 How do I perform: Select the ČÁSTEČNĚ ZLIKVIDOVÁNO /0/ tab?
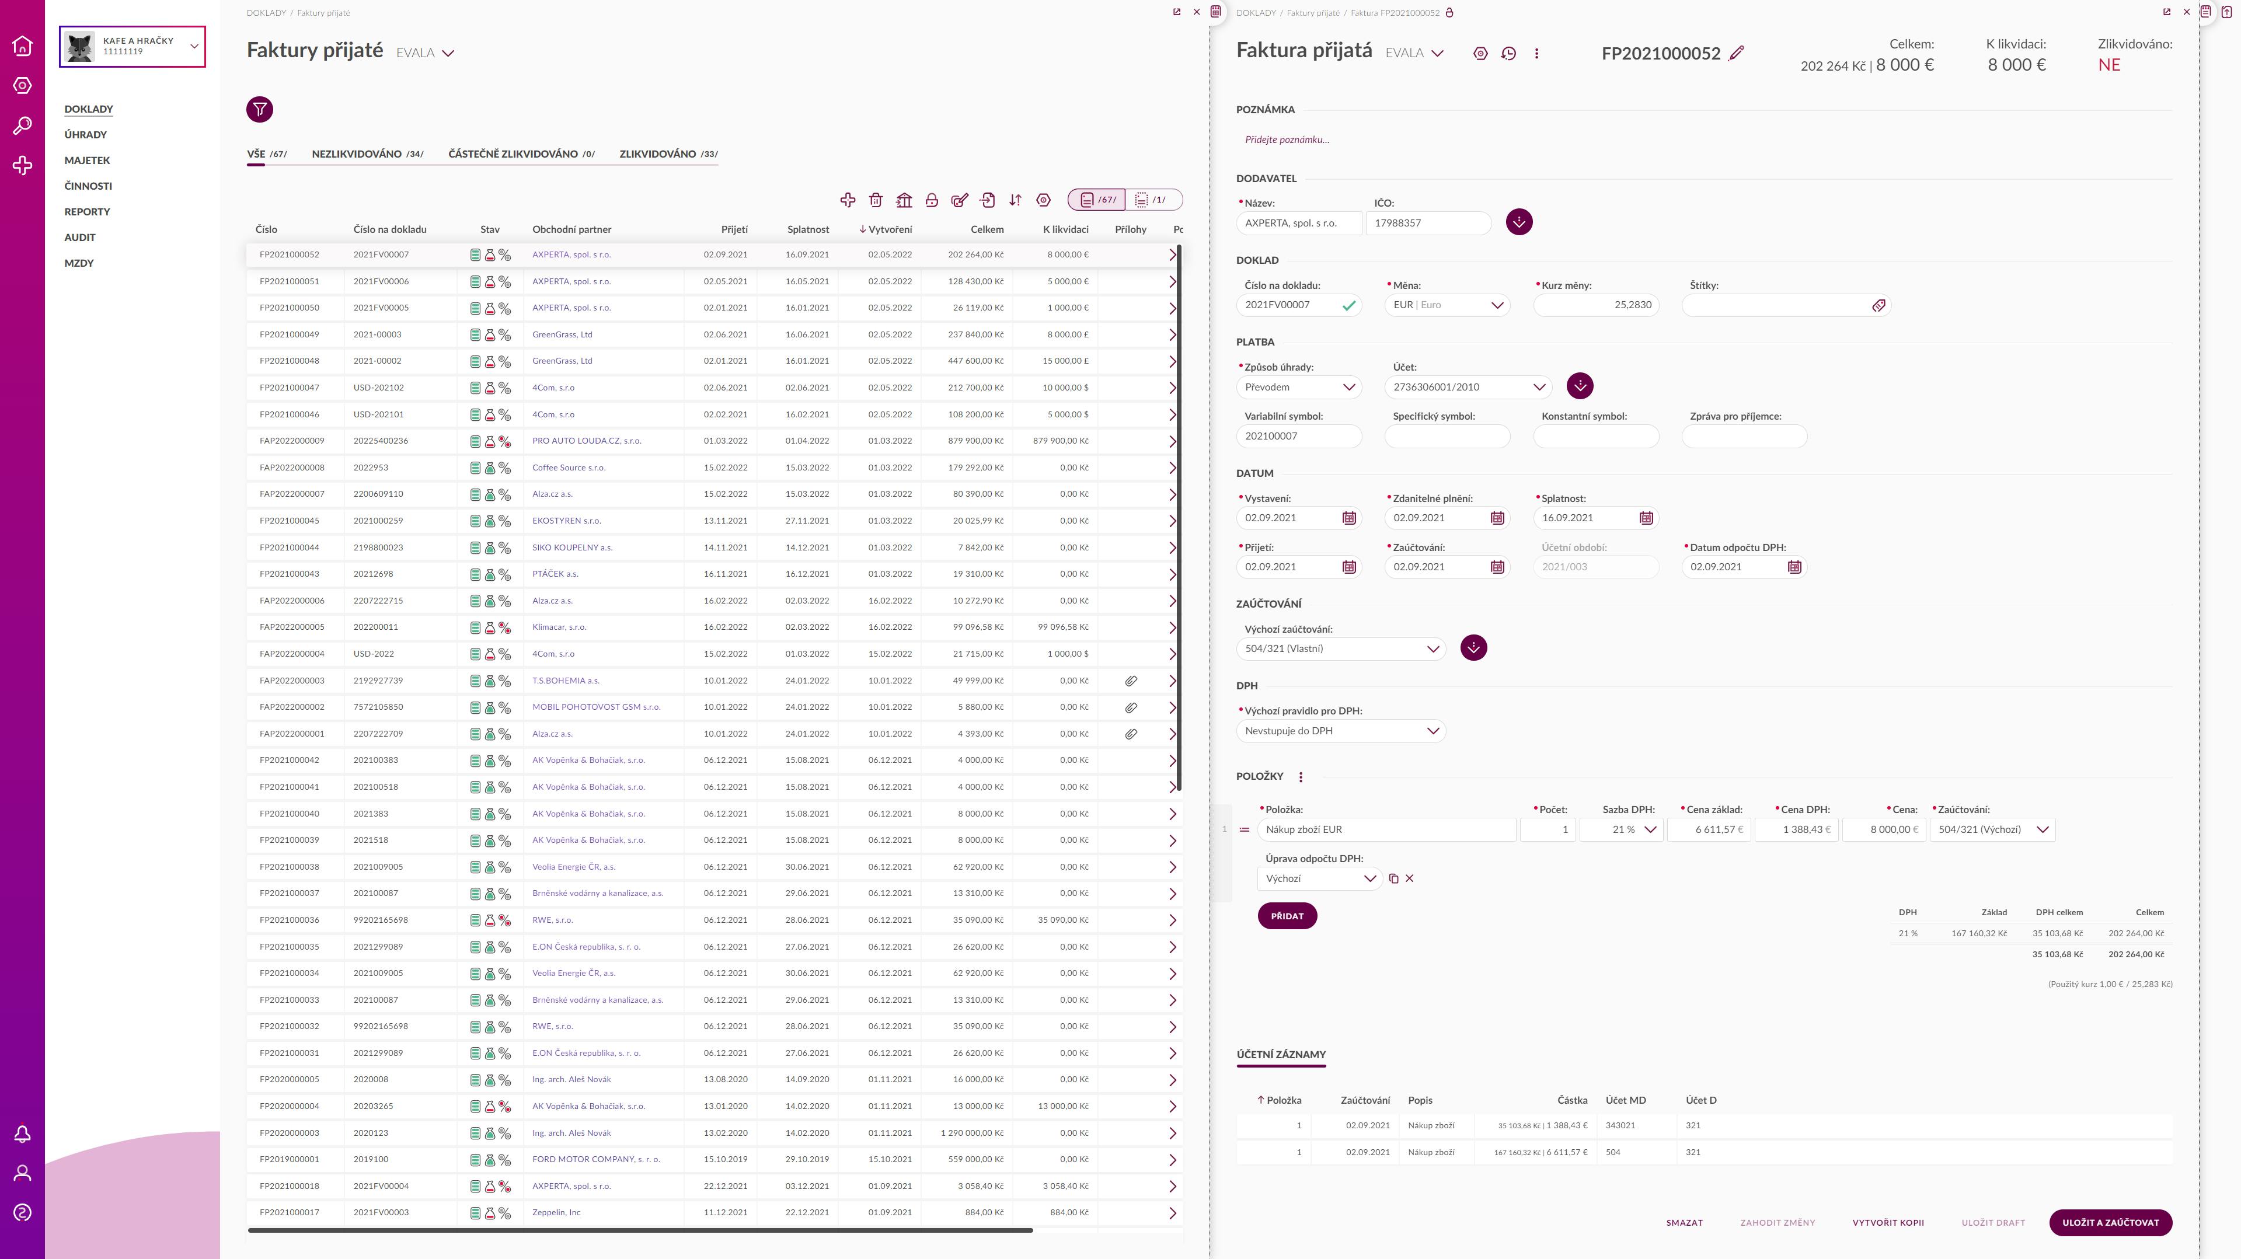click(522, 154)
